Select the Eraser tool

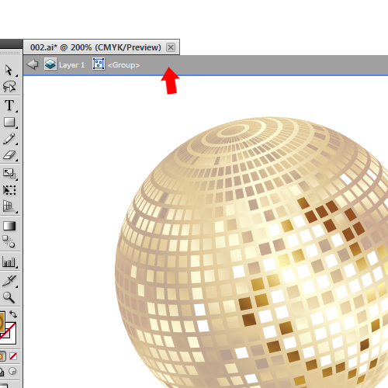pyautogui.click(x=9, y=155)
